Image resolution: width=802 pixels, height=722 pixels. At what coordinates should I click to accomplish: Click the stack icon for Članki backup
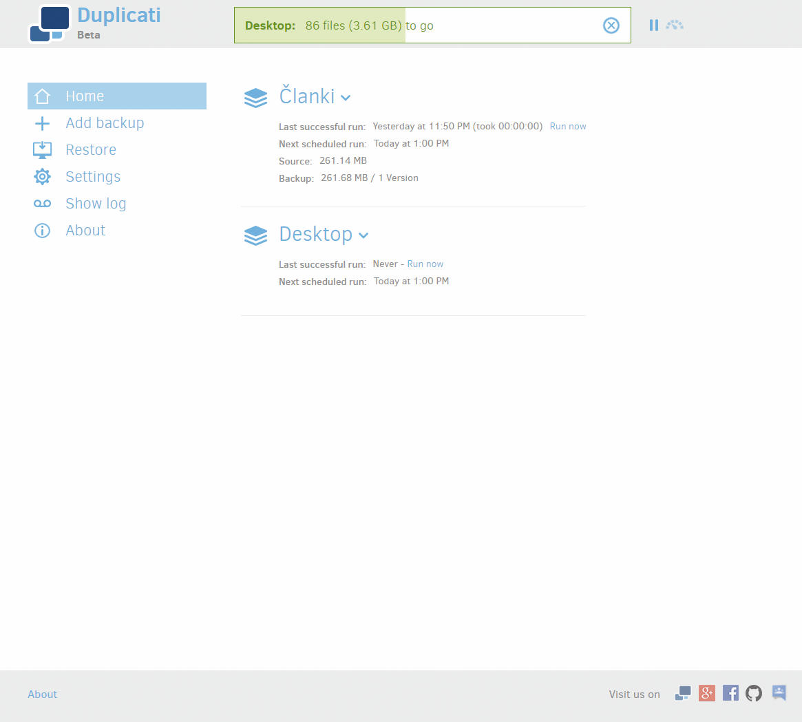(255, 97)
